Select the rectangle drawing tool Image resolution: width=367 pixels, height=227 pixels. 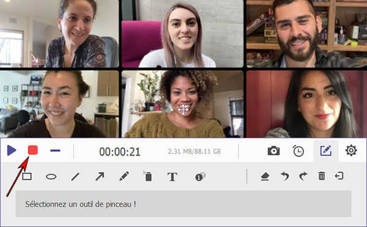(27, 176)
